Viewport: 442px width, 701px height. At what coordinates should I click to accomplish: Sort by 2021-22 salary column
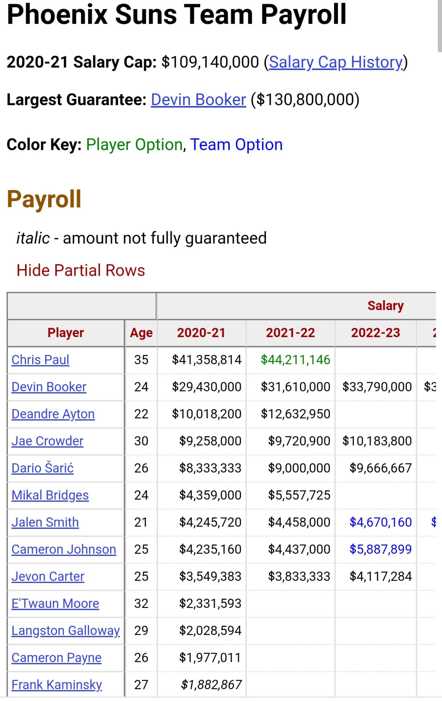click(x=290, y=333)
